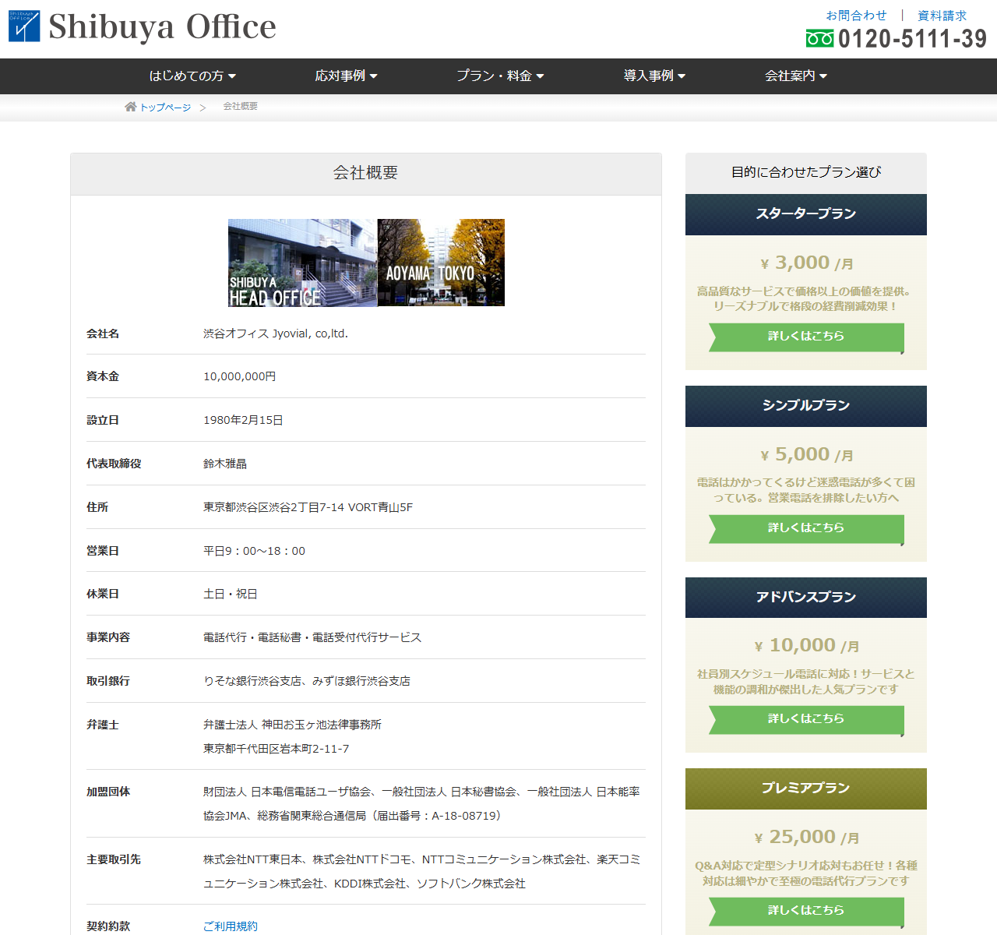Click the 目的に合わせたプラン選び sidebar heading
Screen dimensions: 997x935
tap(806, 172)
